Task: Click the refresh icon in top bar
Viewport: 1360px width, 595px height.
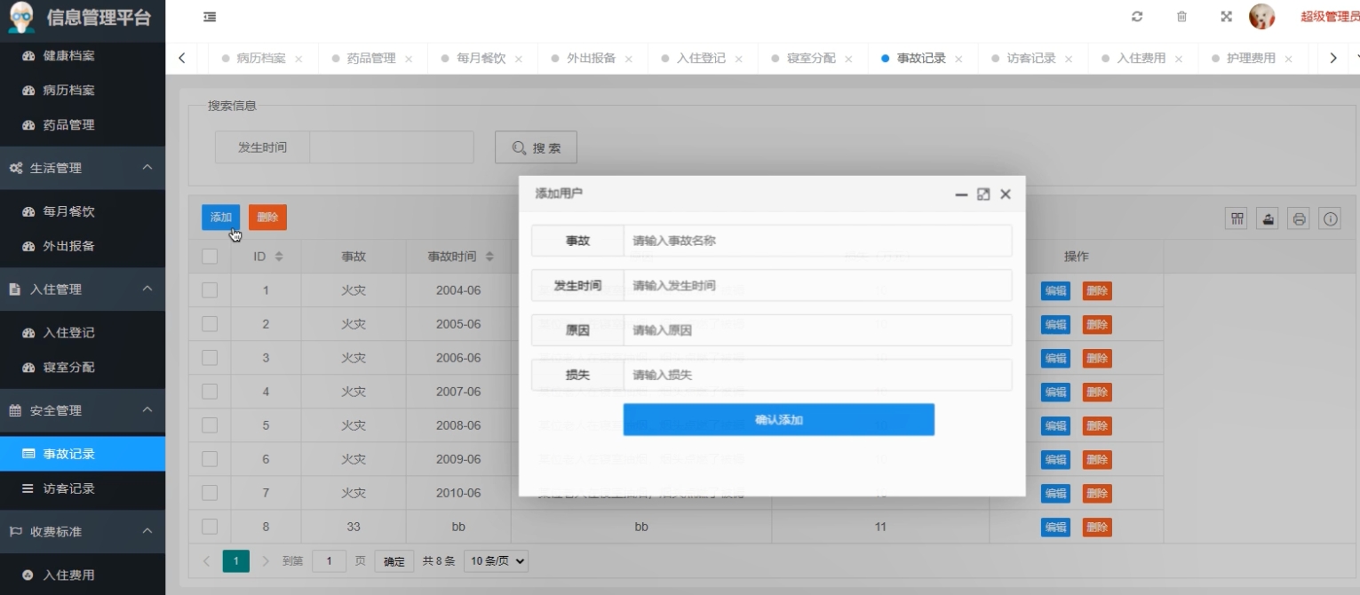Action: [x=1136, y=17]
